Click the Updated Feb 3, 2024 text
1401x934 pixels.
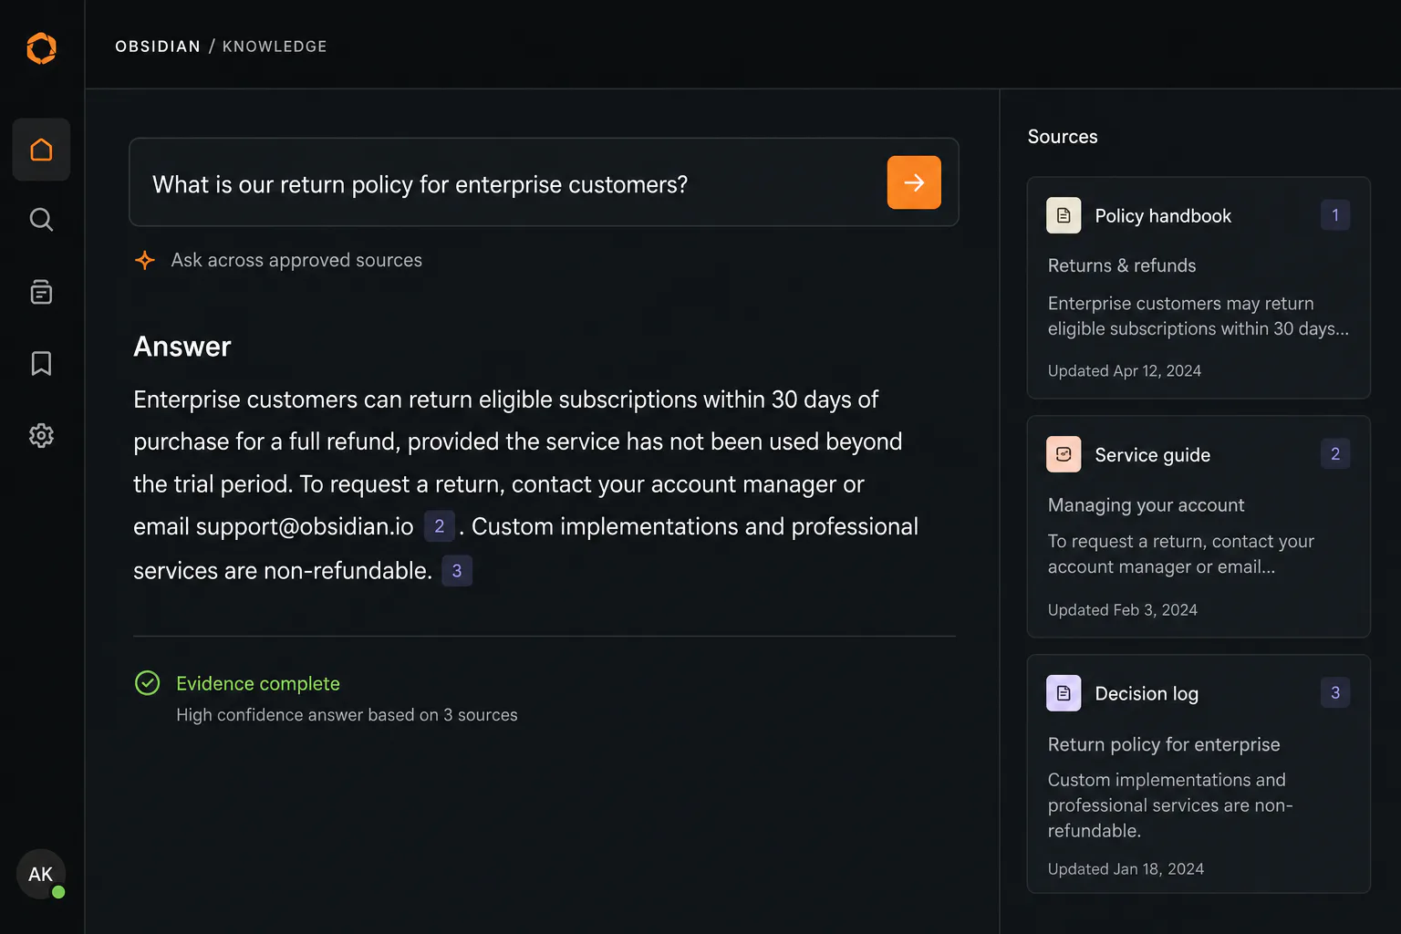(1123, 610)
